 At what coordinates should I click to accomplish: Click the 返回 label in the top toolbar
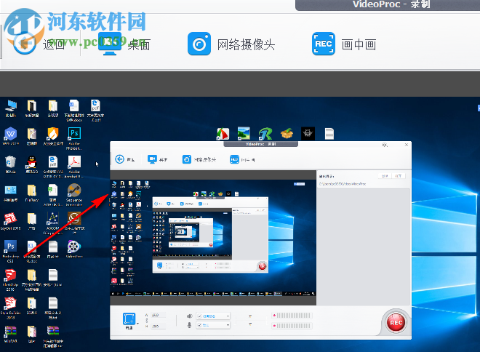click(54, 44)
